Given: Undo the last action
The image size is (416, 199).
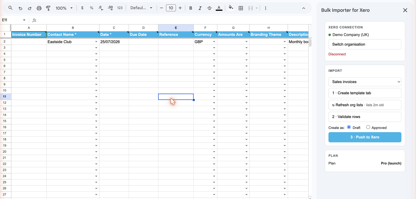Looking at the screenshot, I should pos(20,8).
